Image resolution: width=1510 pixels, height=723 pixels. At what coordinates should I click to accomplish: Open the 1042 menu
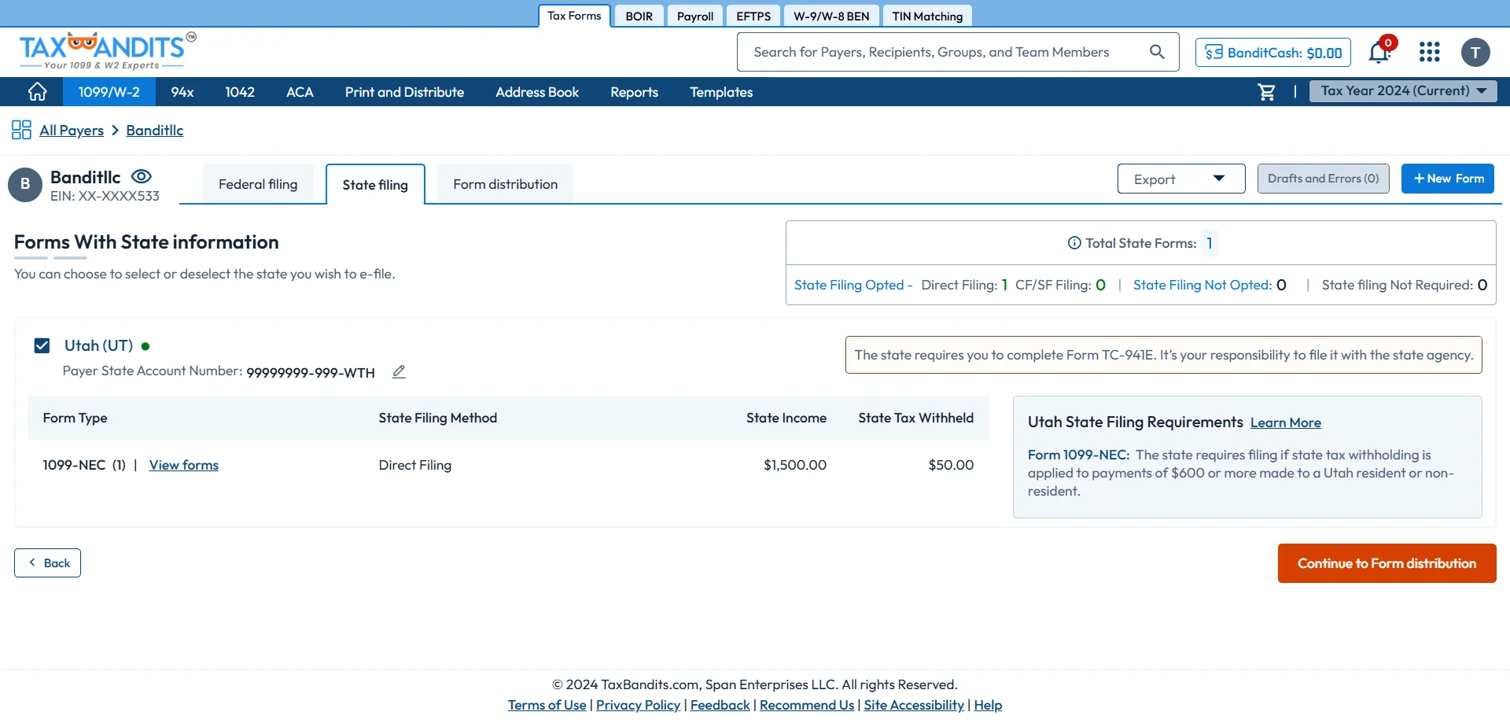click(x=240, y=92)
